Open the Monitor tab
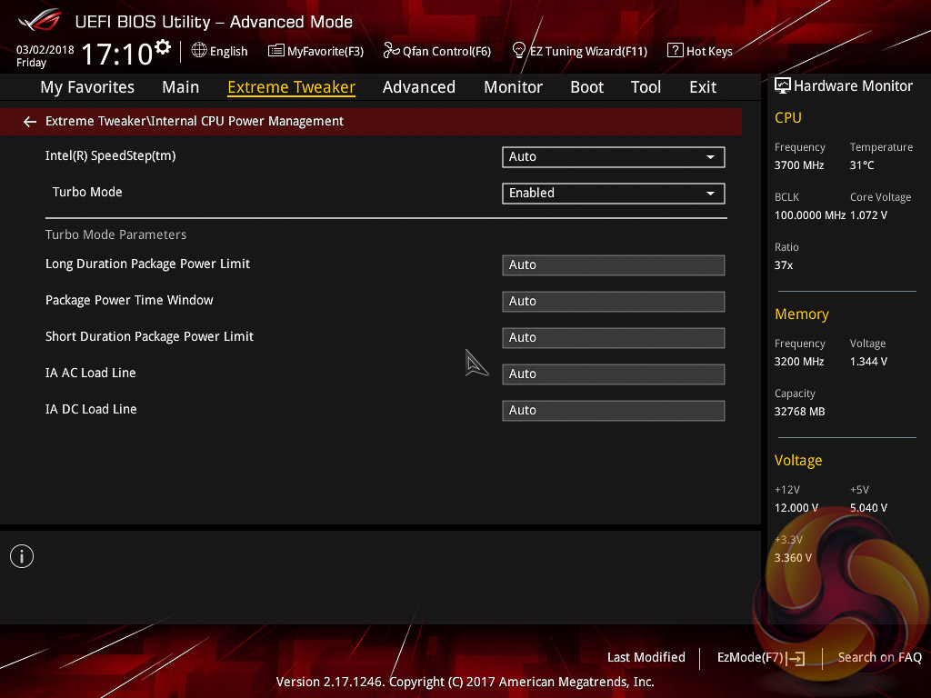 (513, 87)
